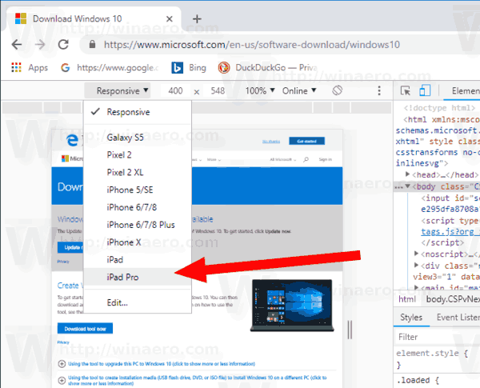Image resolution: width=480 pixels, height=388 pixels.
Task: Choose Pixel 2 from device list
Action: [x=138, y=154]
